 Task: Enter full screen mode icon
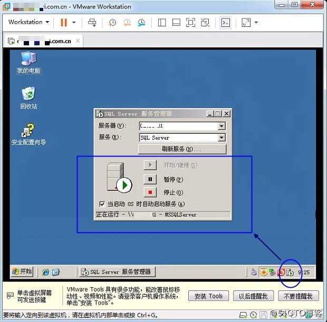190,23
